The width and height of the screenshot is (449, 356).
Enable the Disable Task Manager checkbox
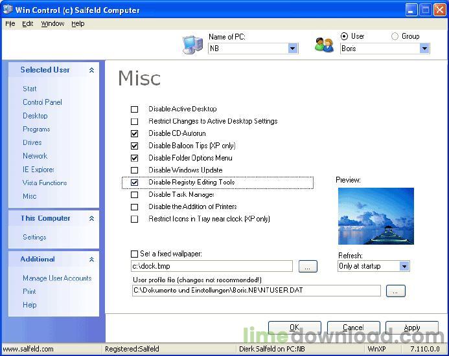(x=134, y=195)
